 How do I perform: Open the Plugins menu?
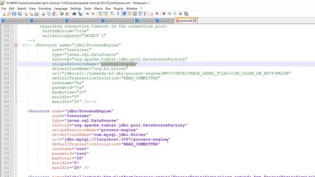pyautogui.click(x=118, y=9)
